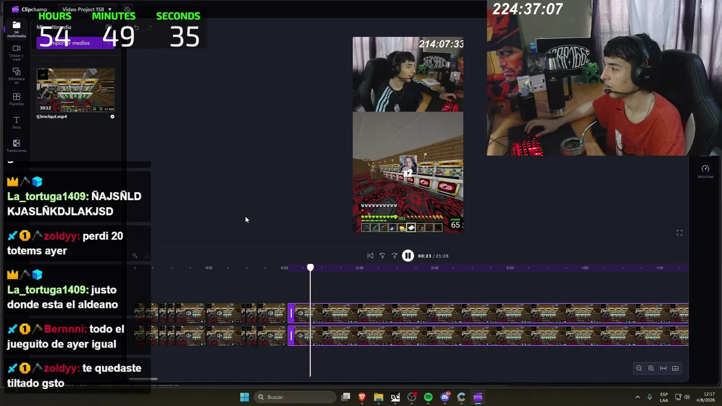This screenshot has width=722, height=406.
Task: Unmute the selected lower track clip
Action: [301, 336]
